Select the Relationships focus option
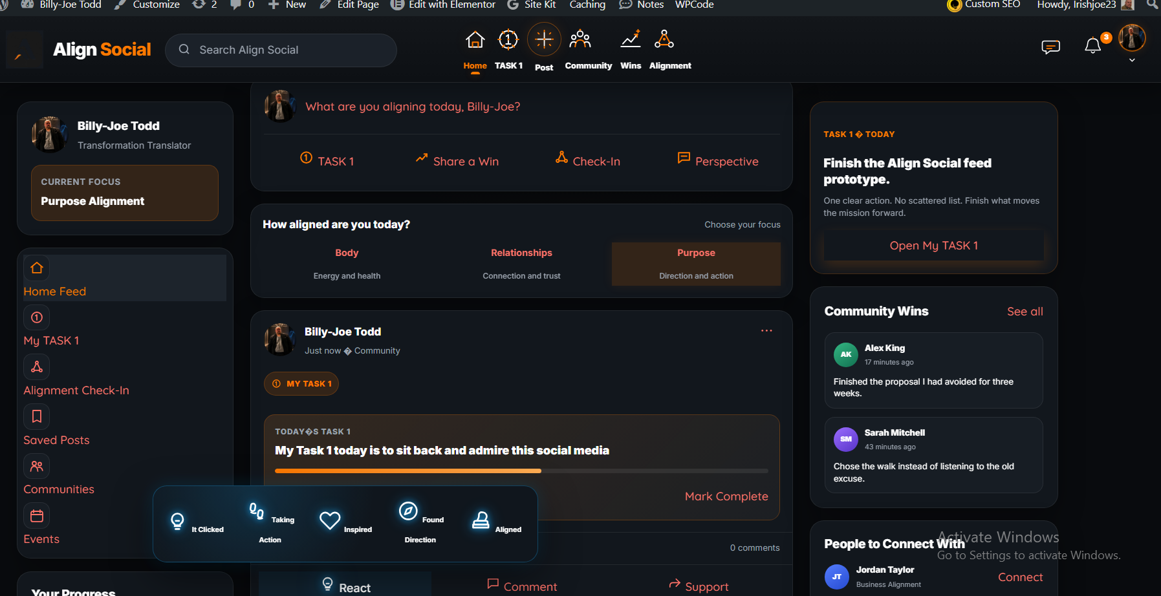1161x596 pixels. (521, 264)
